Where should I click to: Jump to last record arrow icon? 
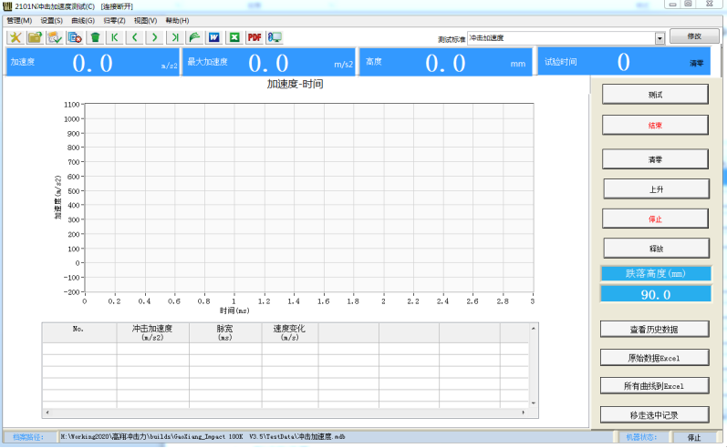(x=175, y=37)
